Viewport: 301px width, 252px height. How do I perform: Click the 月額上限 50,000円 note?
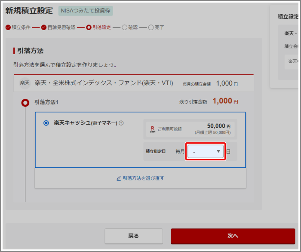213,132
